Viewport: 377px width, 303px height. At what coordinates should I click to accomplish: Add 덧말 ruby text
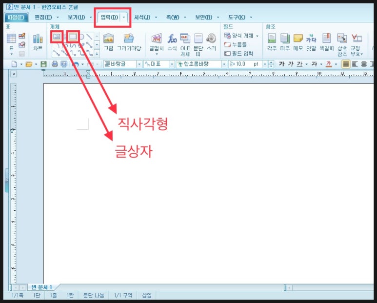pyautogui.click(x=311, y=42)
